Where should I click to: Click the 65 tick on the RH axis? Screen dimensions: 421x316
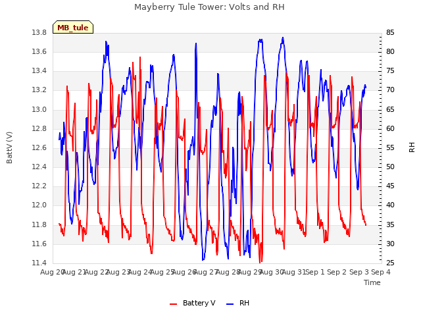click(390, 110)
